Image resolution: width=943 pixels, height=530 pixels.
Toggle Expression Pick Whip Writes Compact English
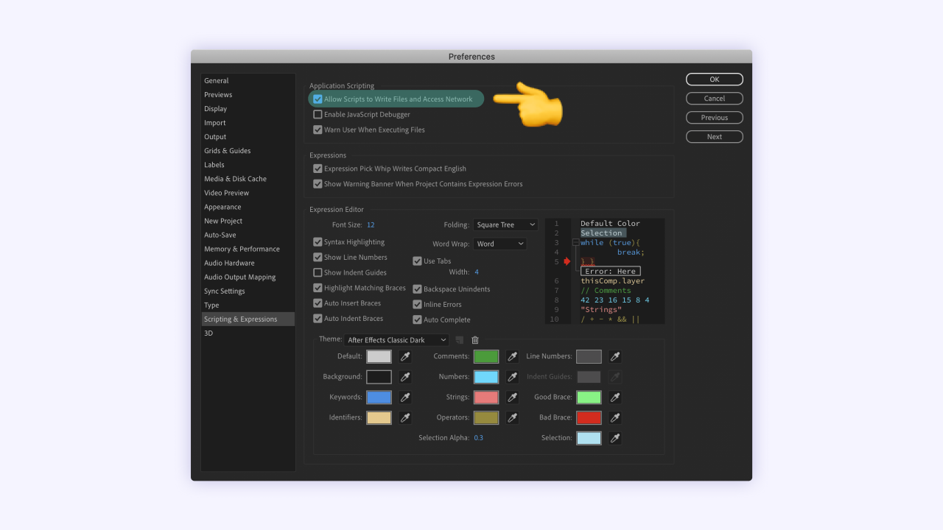(318, 169)
